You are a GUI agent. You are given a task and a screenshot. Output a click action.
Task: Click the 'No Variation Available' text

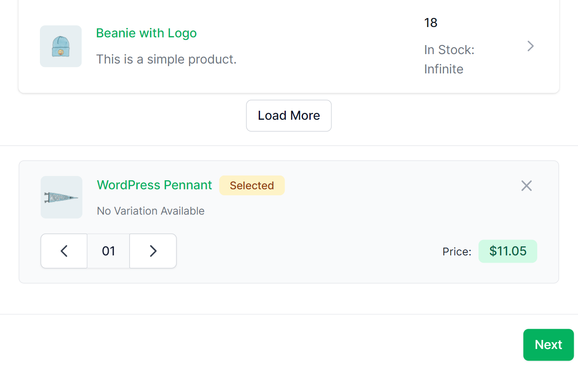151,211
